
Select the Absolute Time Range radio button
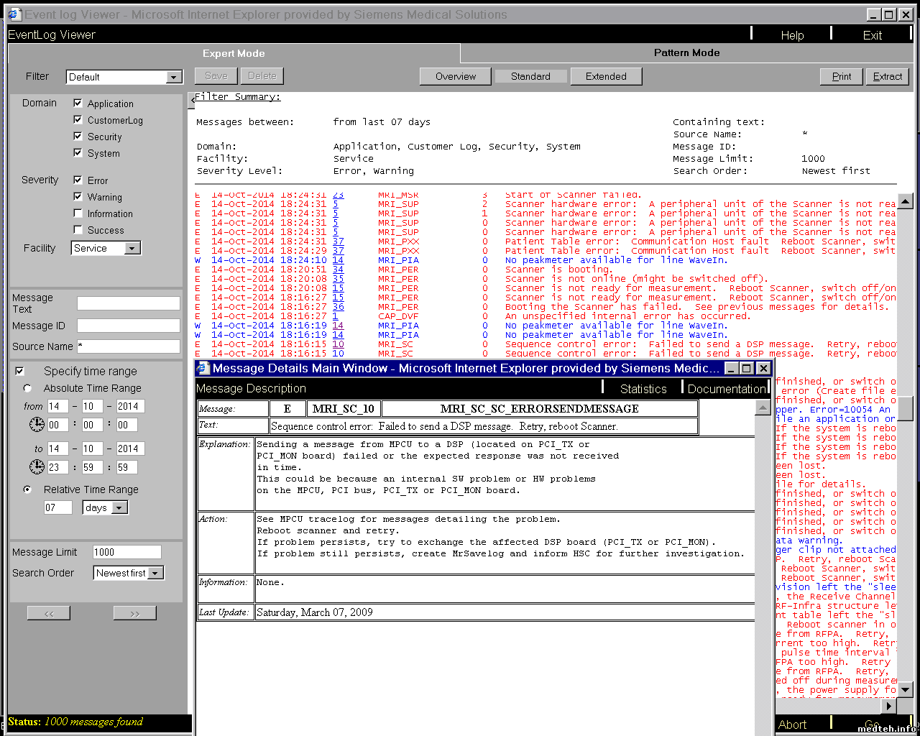pyautogui.click(x=27, y=388)
